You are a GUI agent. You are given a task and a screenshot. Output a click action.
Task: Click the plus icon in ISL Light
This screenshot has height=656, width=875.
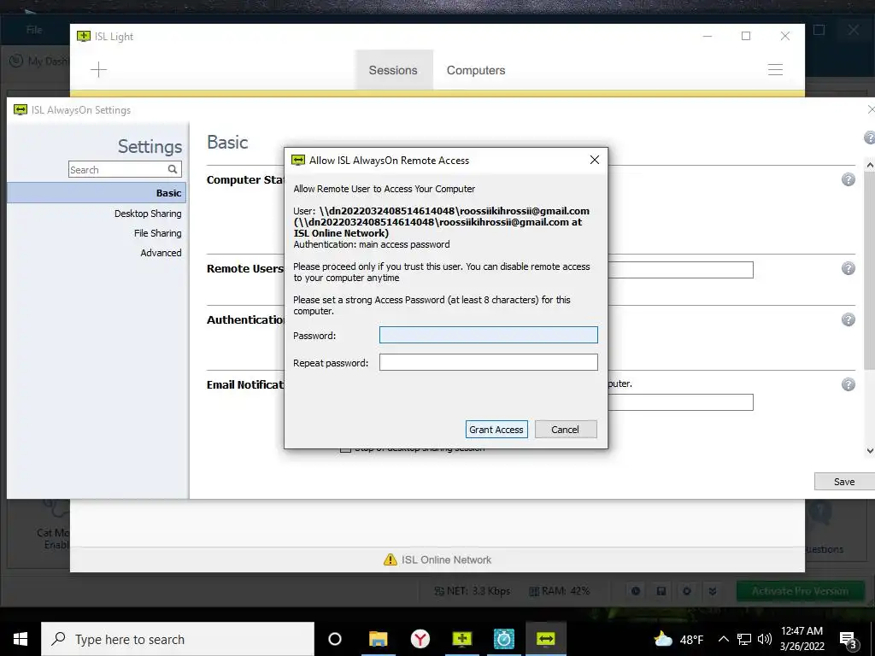[x=98, y=70]
